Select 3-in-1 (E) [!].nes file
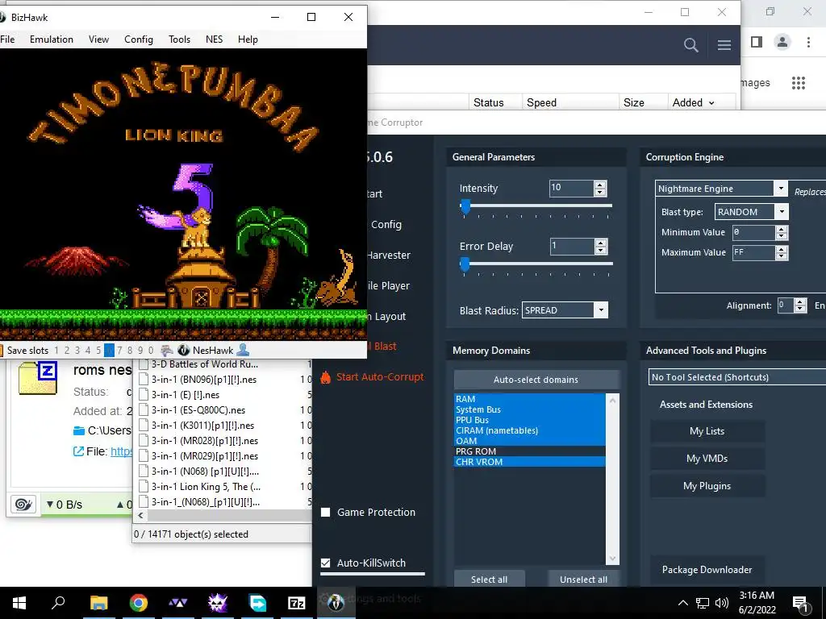This screenshot has width=826, height=619. point(186,395)
